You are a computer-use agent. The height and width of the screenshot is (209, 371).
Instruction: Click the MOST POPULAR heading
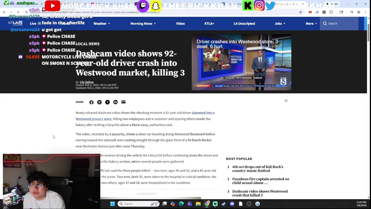[x=239, y=159]
